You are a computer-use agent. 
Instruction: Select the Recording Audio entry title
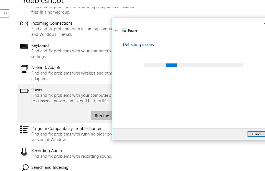point(47,151)
